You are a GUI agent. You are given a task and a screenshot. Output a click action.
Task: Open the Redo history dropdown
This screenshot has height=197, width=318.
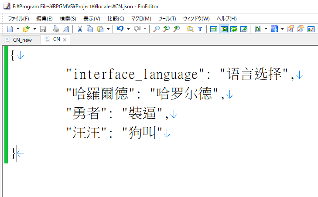tap(145, 29)
